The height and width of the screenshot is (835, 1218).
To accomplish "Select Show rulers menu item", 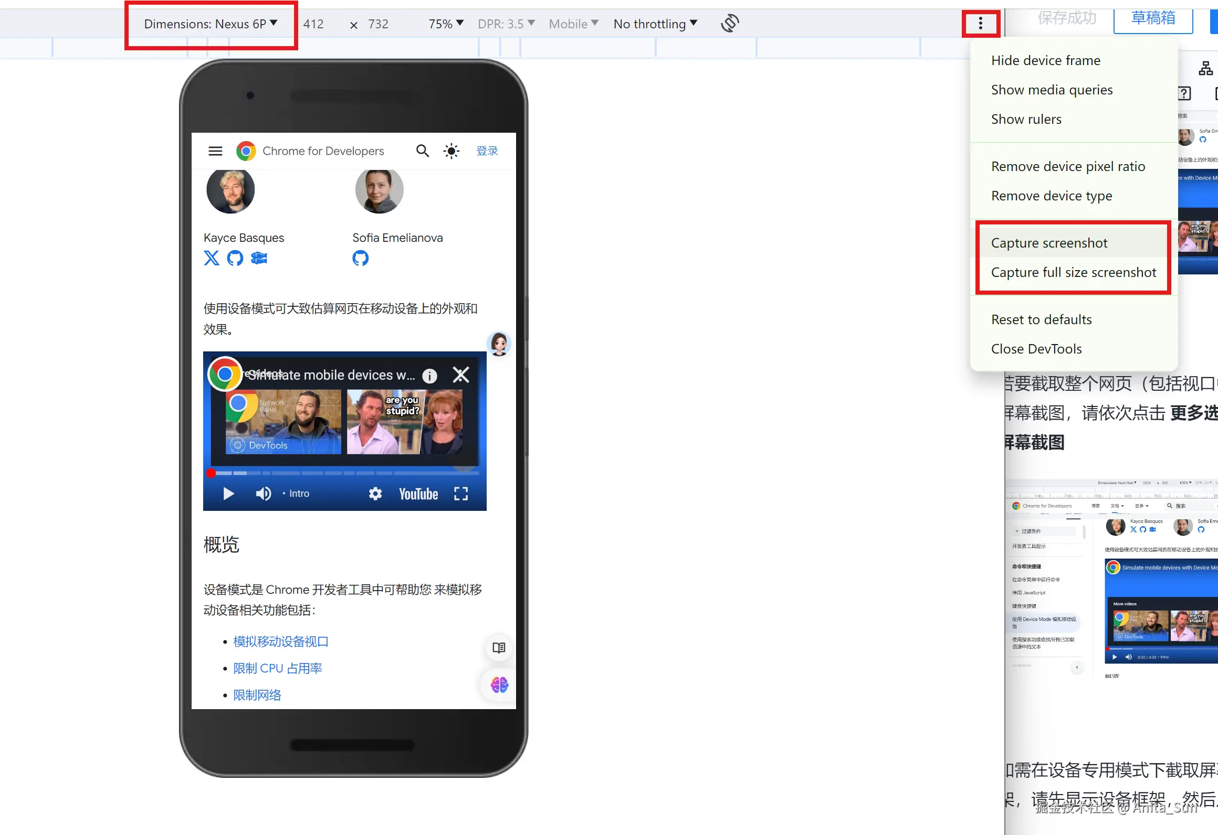I will 1074,119.
